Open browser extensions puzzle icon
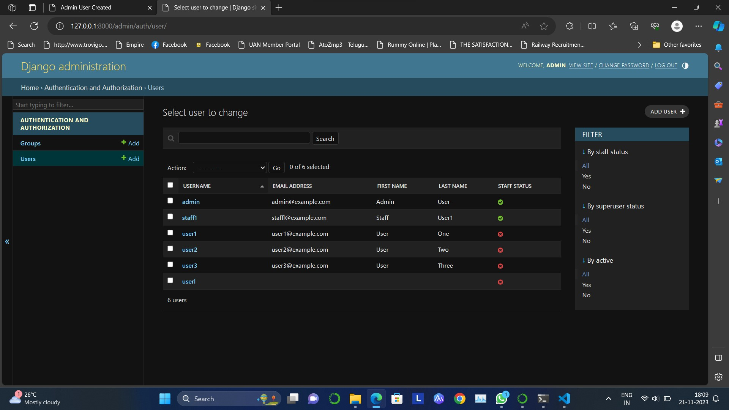Image resolution: width=729 pixels, height=410 pixels. (x=569, y=26)
